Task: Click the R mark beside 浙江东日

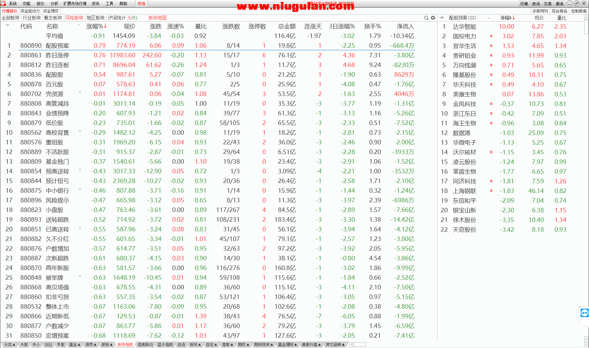Action: click(x=491, y=113)
